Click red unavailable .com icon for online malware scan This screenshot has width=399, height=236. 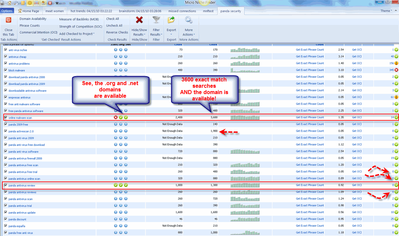[x=116, y=117]
